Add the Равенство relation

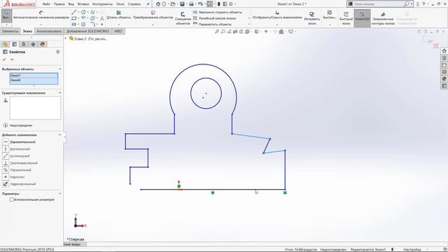click(x=14, y=177)
